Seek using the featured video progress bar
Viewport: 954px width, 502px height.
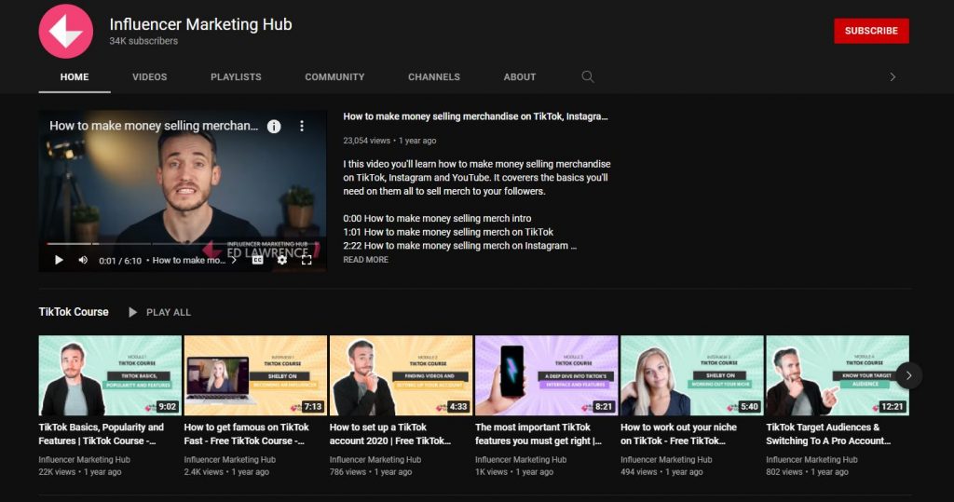pyautogui.click(x=183, y=244)
